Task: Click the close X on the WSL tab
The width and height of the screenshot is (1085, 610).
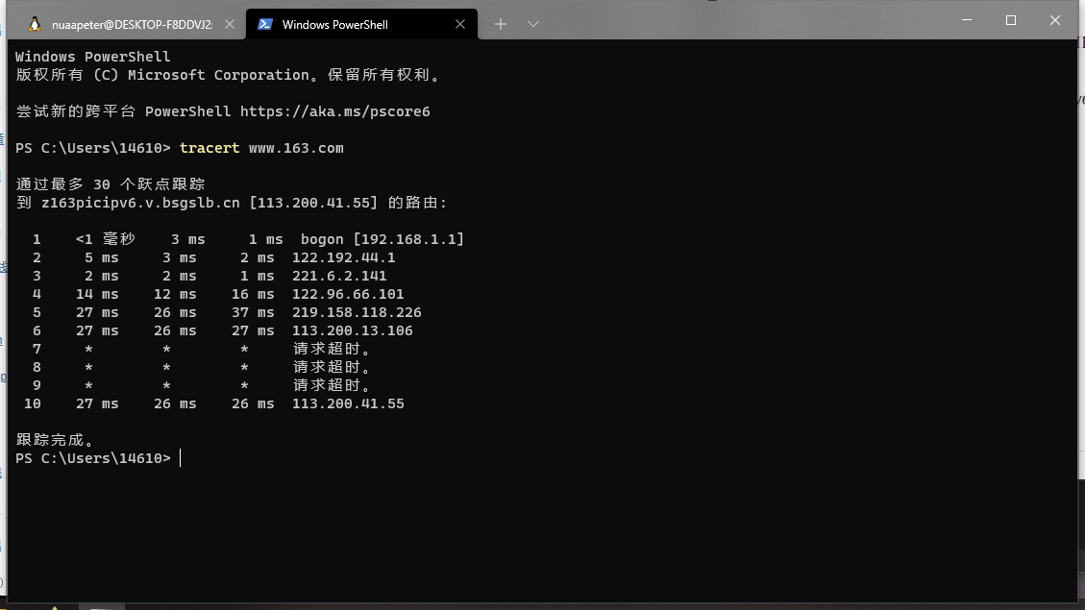Action: tap(230, 23)
